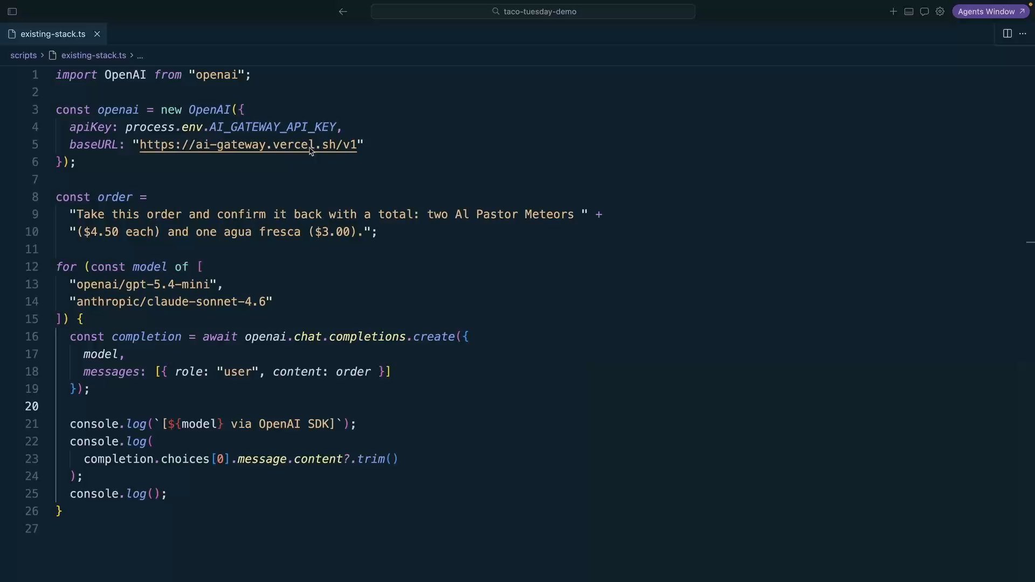1035x582 pixels.
Task: Click line number 20 in gutter
Action: click(32, 406)
